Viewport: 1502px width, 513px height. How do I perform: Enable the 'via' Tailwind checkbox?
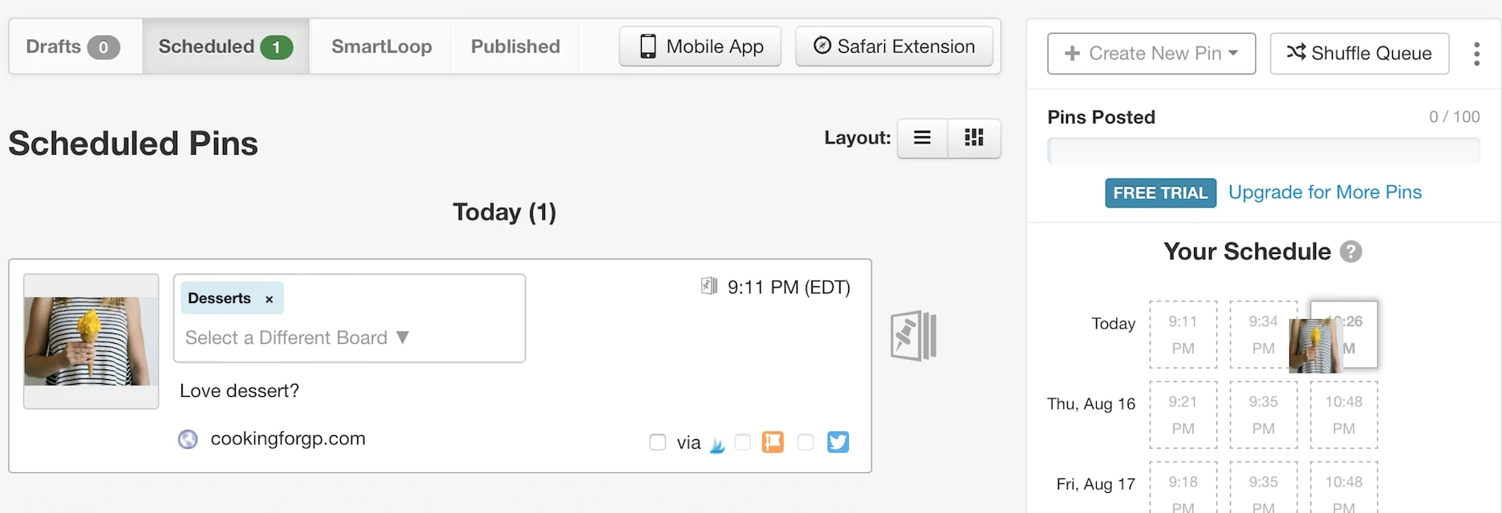(x=658, y=442)
